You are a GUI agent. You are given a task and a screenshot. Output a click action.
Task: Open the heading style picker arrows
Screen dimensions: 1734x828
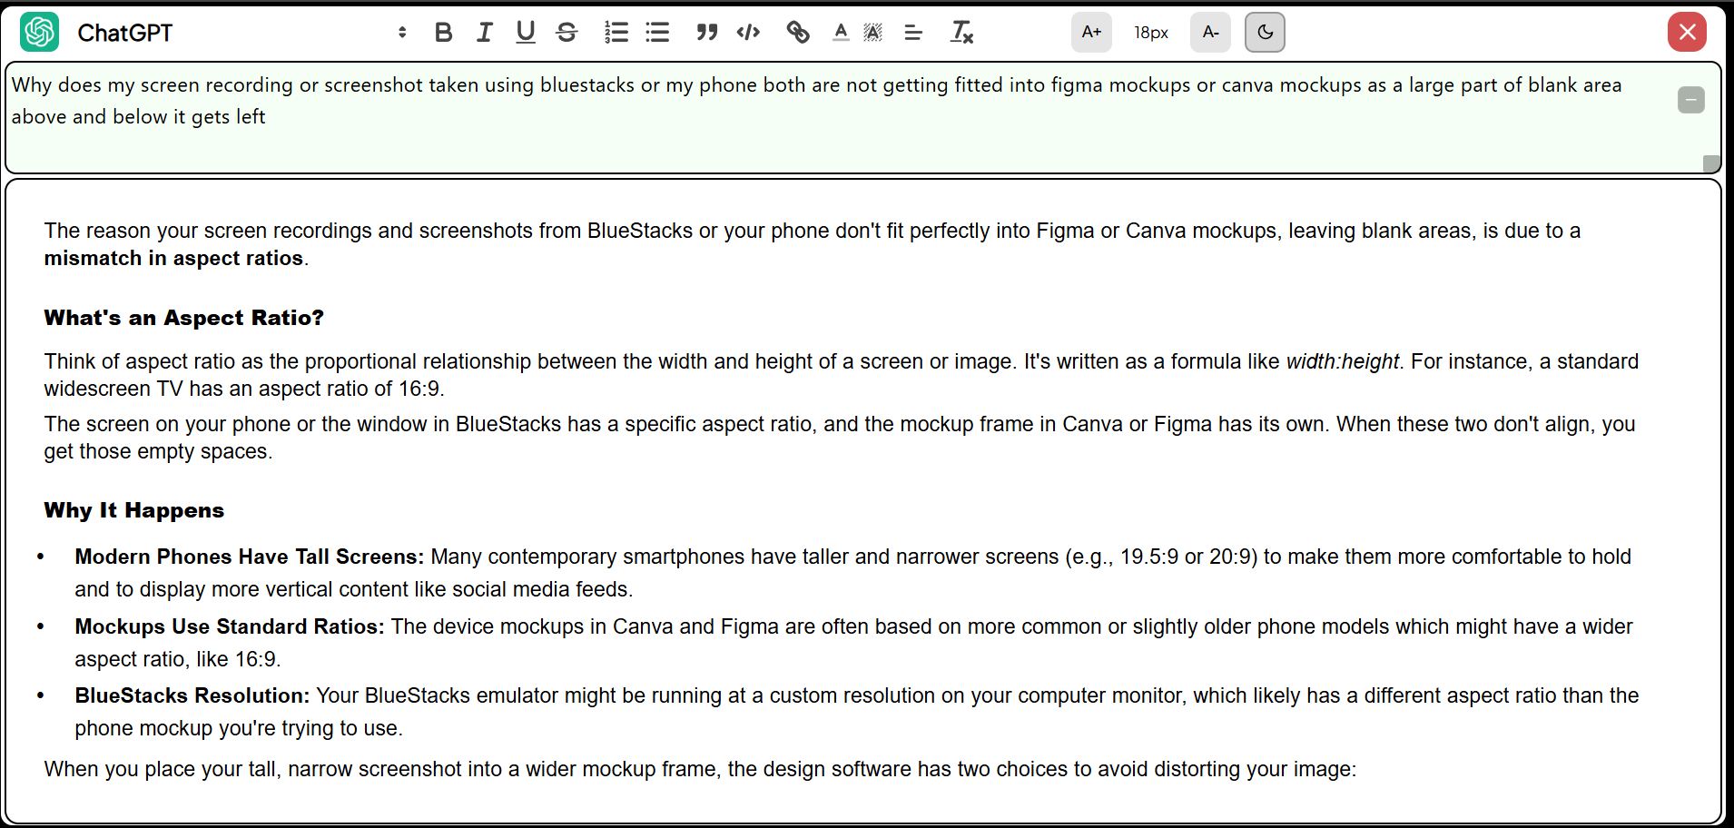402,33
